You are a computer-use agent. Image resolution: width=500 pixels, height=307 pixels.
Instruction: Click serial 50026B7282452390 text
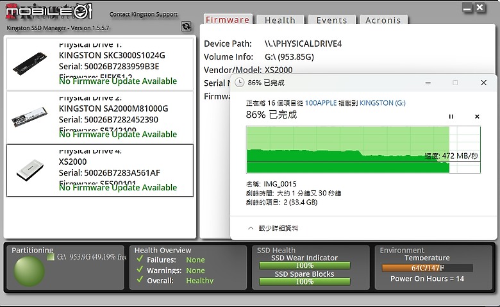[121, 120]
